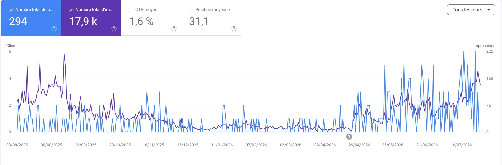Open help icon on total impressions card
Viewport: 502px width, 165px height.
(x=114, y=29)
